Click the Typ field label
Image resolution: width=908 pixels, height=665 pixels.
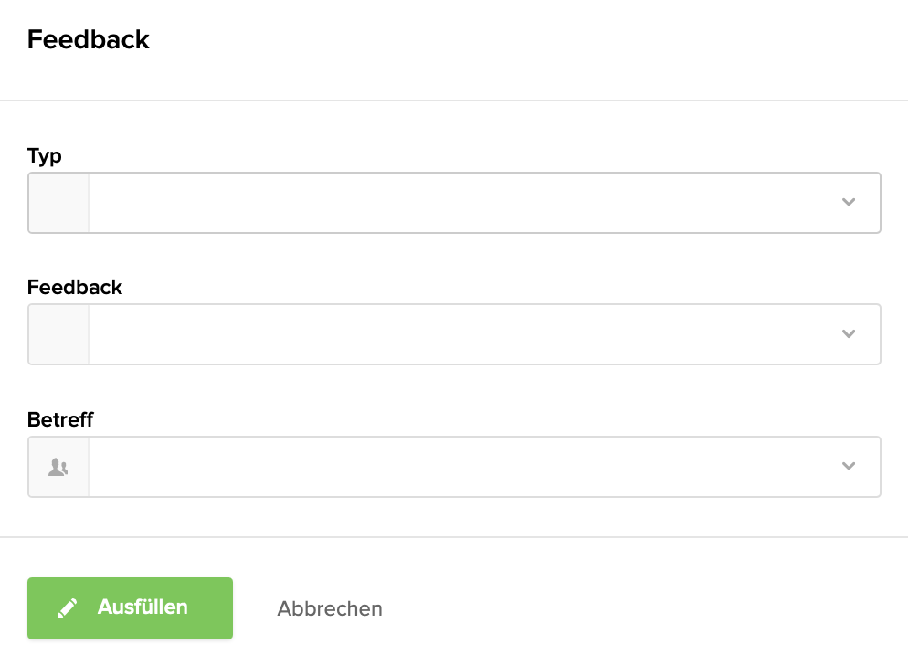(x=45, y=155)
